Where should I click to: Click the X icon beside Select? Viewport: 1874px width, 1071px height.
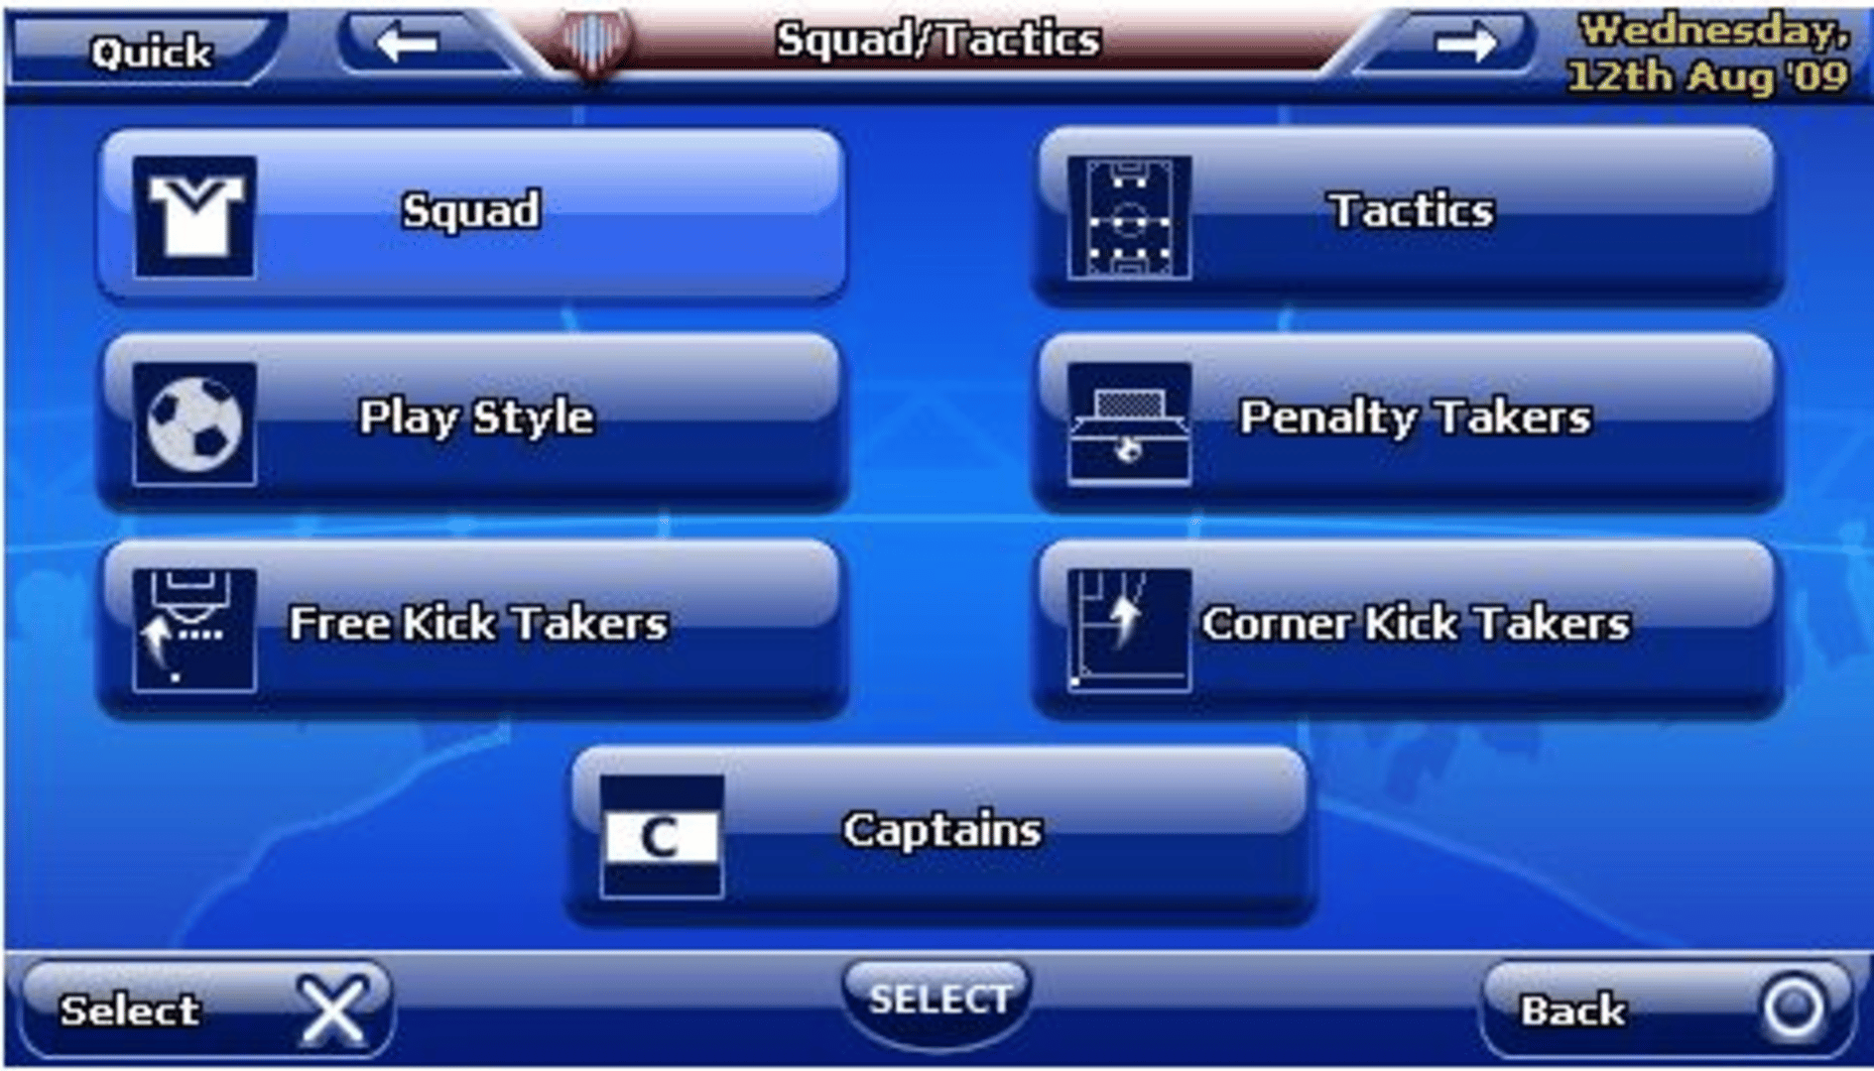pos(332,1010)
